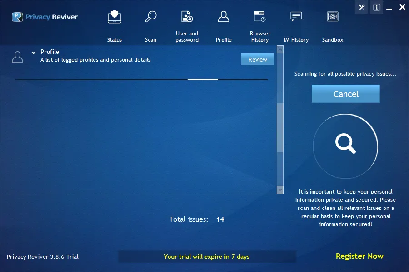Click the total issues count '14'
Screen dimensions: 409x272
[x=220, y=219]
